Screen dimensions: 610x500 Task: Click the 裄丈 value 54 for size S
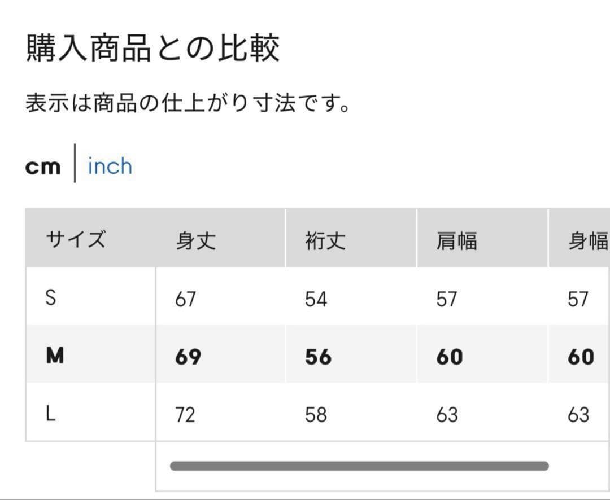pos(316,299)
